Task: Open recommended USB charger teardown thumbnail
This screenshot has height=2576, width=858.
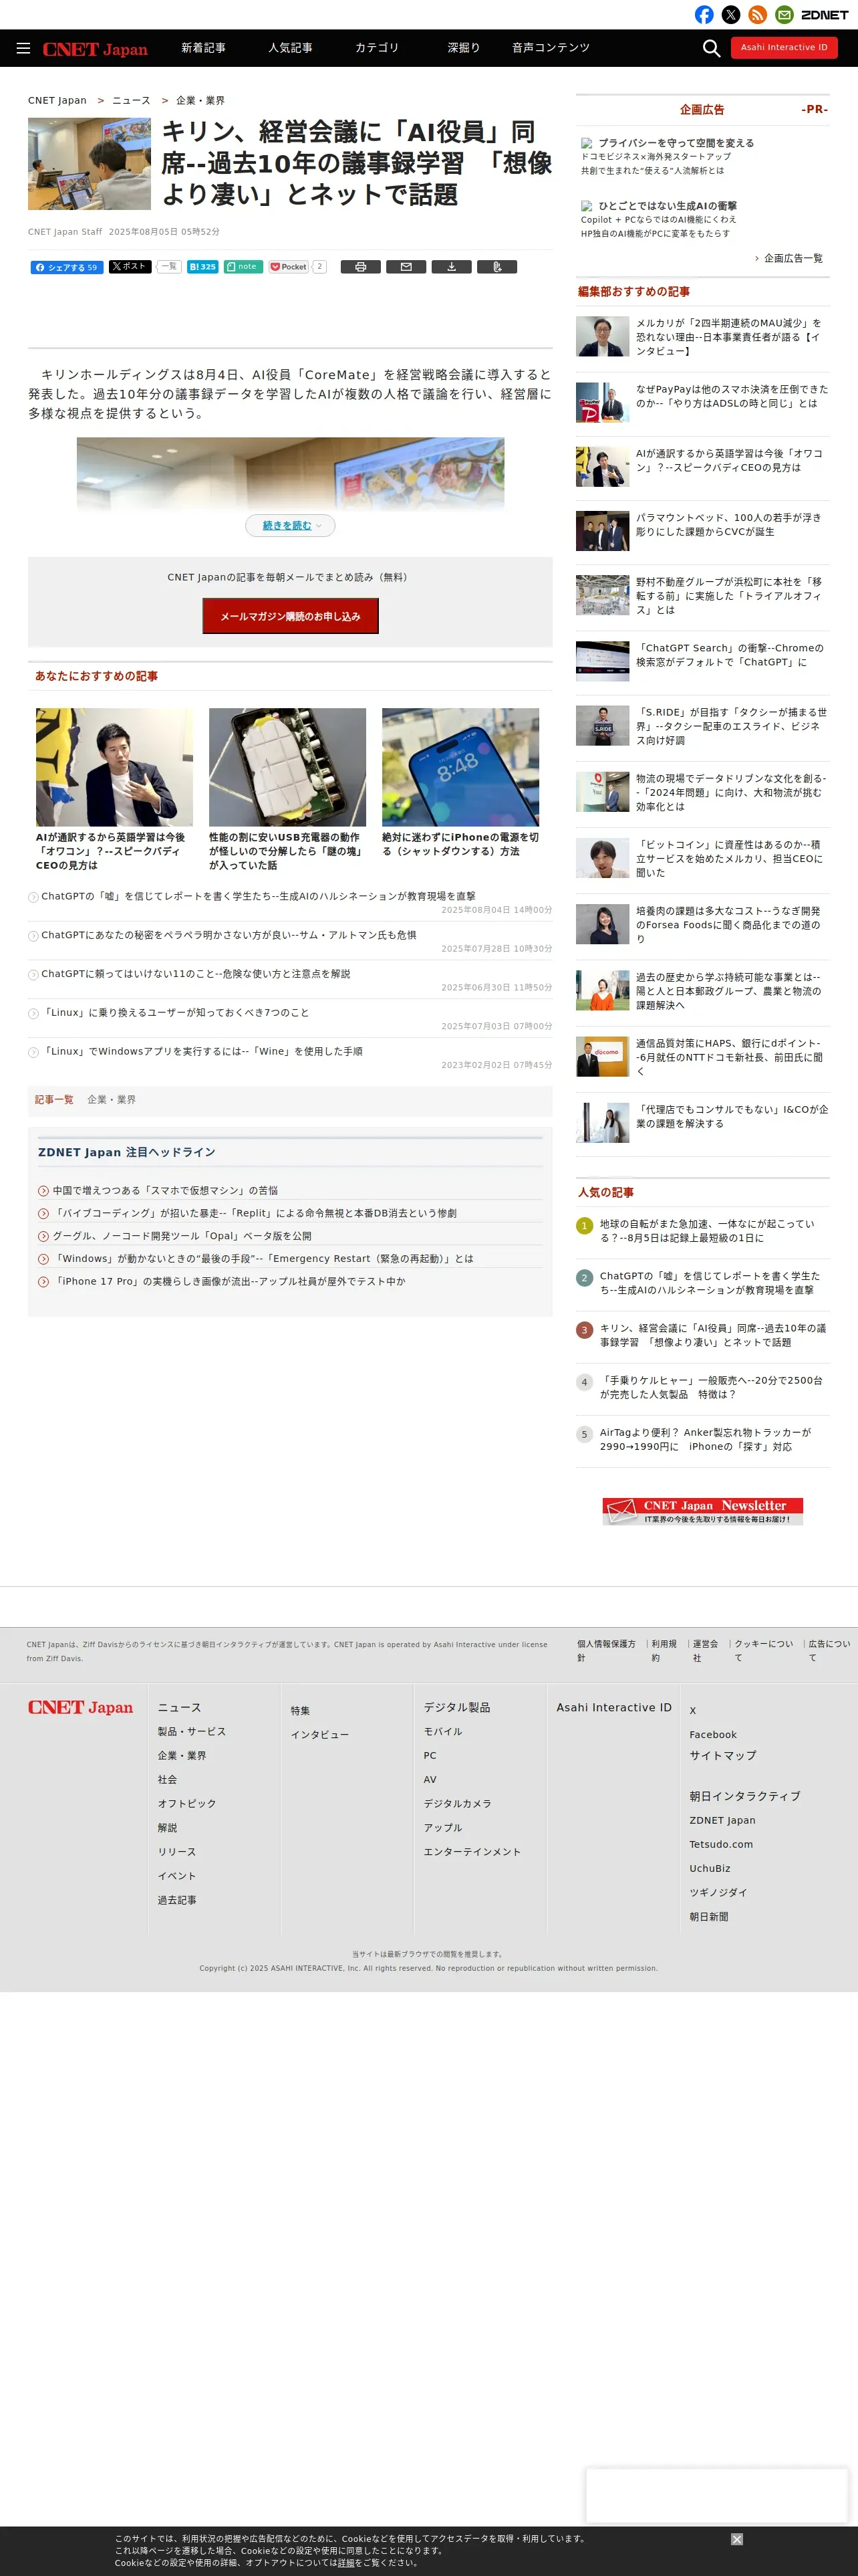Action: (287, 767)
